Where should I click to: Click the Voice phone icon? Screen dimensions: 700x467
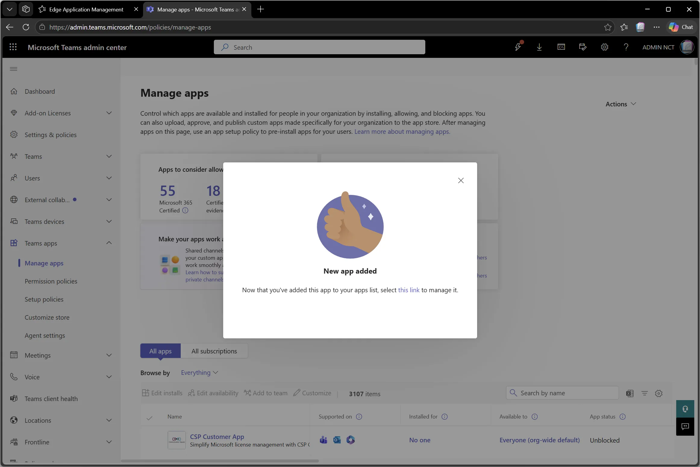point(14,377)
